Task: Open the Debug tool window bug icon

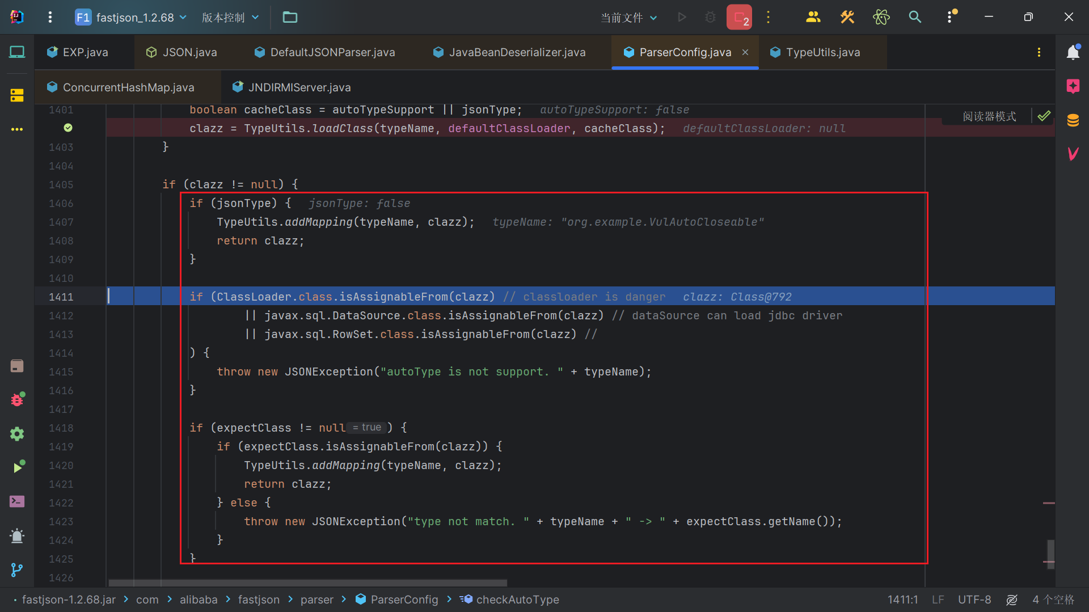Action: pyautogui.click(x=17, y=399)
